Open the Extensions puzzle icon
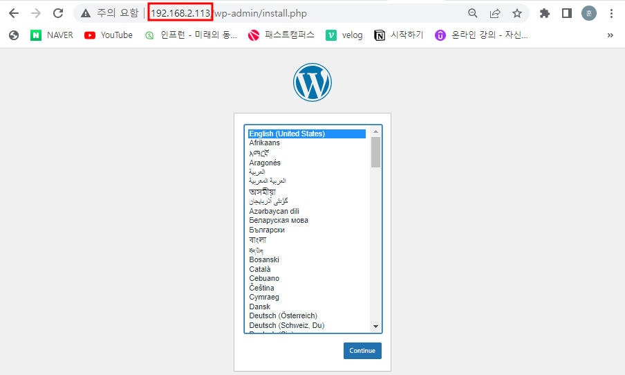 coord(545,13)
